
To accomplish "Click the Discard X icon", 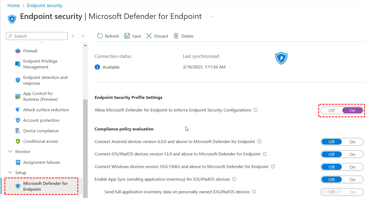I will coord(149,36).
